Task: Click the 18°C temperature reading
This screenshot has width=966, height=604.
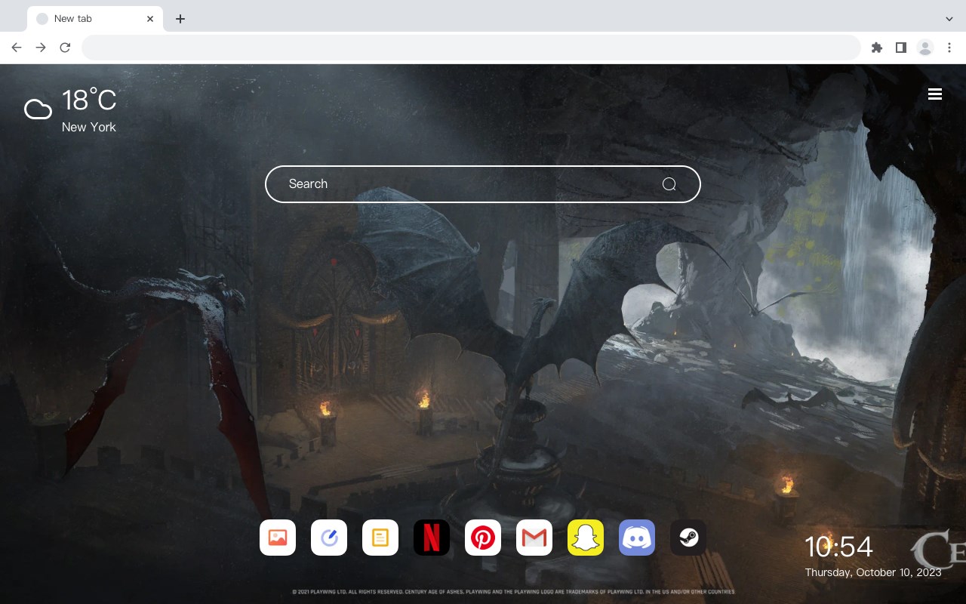Action: click(x=89, y=100)
